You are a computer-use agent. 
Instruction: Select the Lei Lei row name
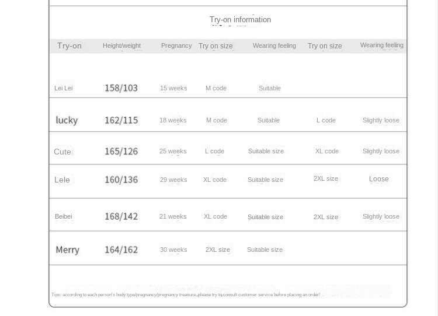point(63,88)
